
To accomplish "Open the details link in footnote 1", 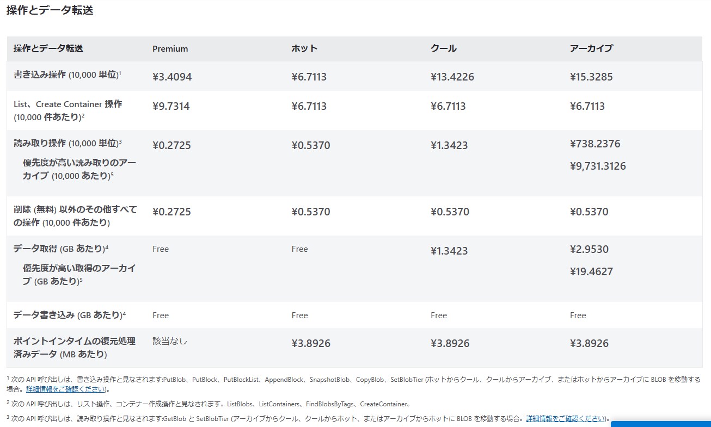I will [x=67, y=389].
